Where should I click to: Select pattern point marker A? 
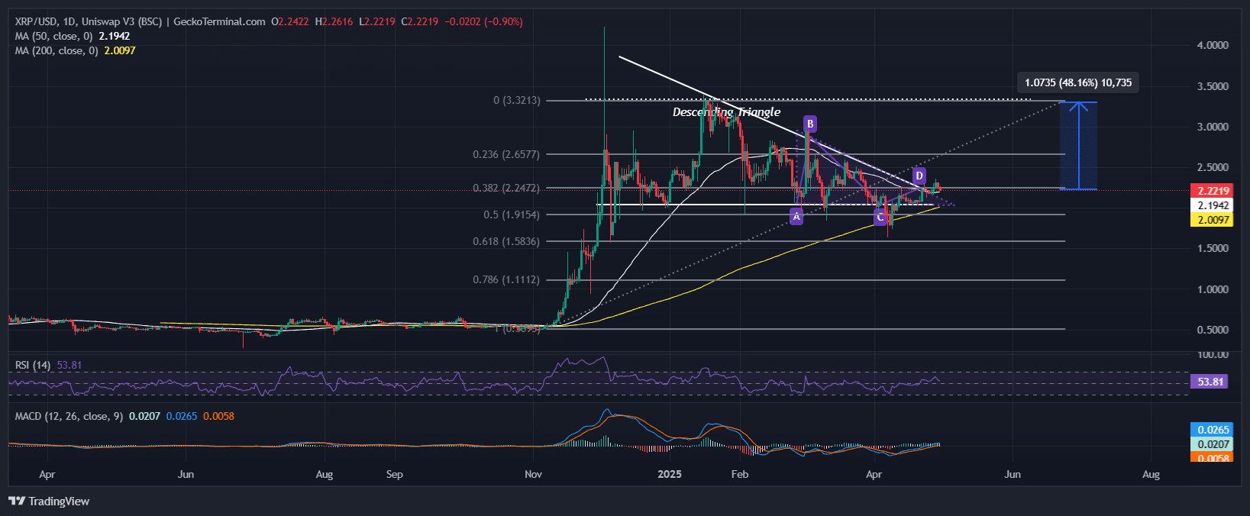[796, 217]
